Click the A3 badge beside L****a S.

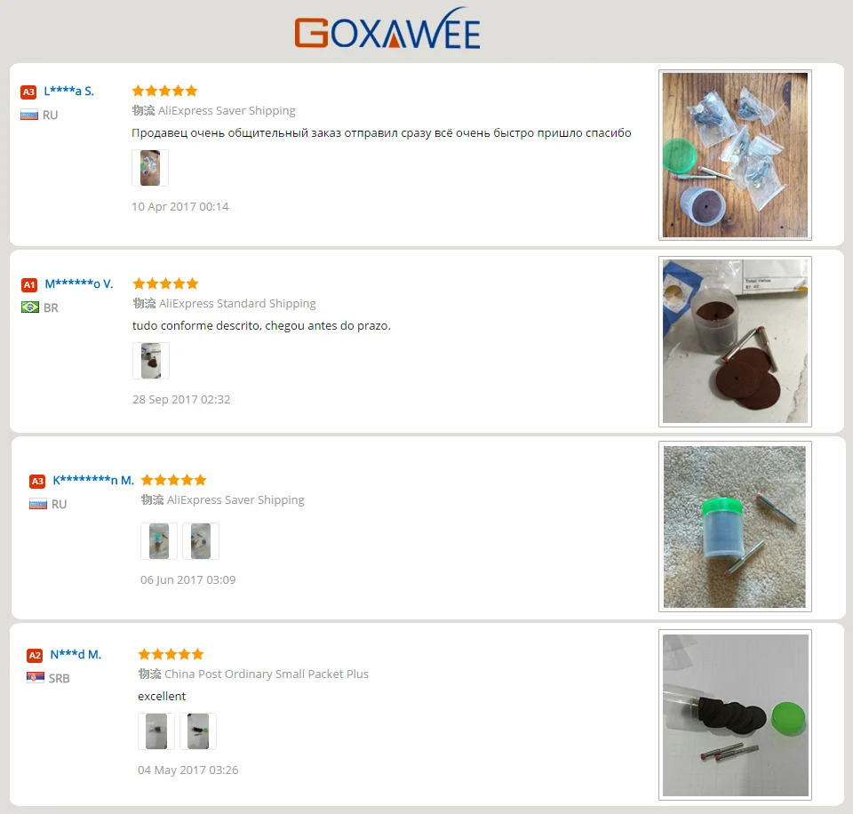coord(28,92)
